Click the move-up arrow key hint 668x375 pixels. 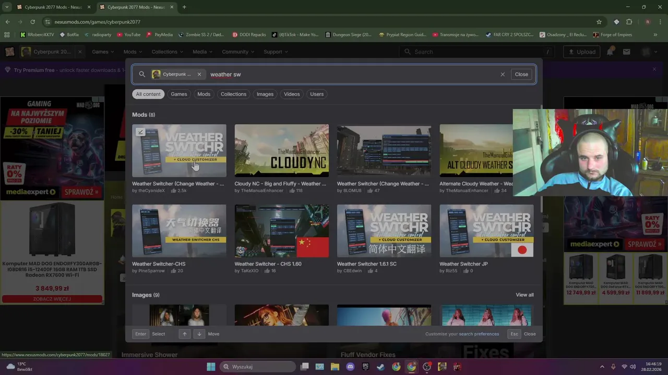[x=184, y=334]
